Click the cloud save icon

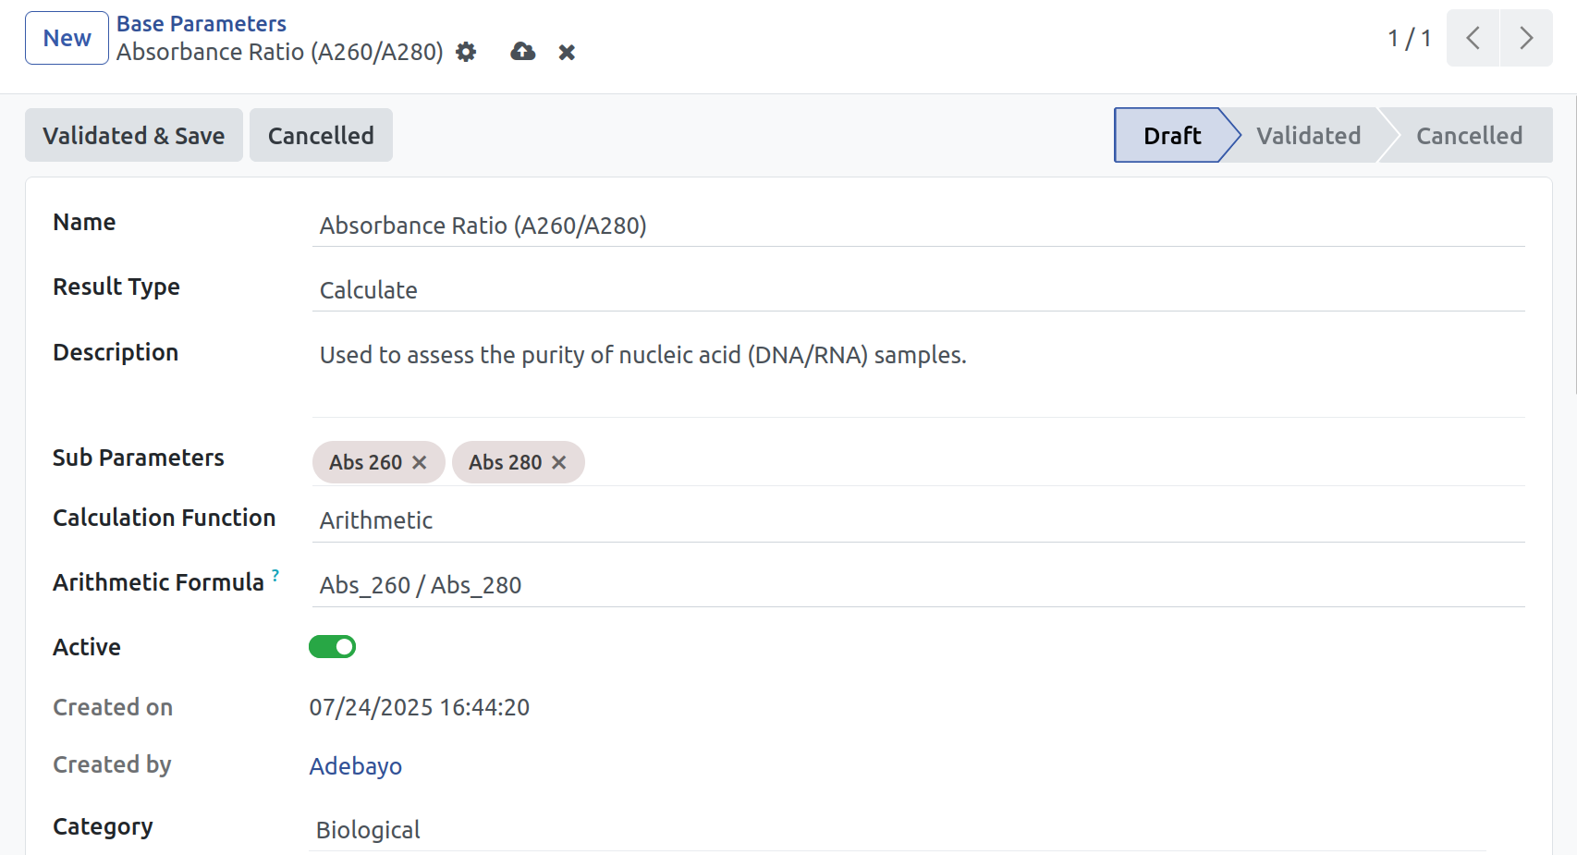[x=523, y=52]
